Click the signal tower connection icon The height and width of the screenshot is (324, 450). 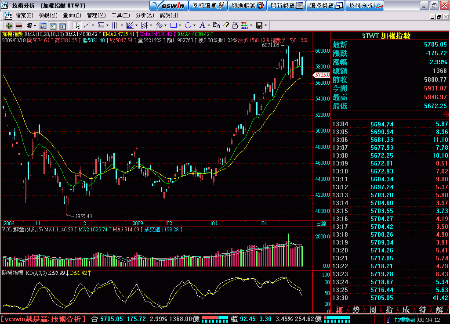(x=388, y=320)
